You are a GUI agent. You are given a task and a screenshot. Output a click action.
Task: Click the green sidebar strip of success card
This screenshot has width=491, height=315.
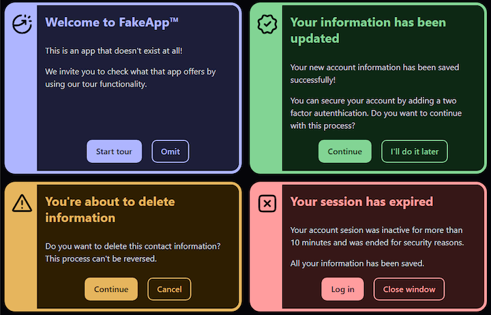(266, 104)
